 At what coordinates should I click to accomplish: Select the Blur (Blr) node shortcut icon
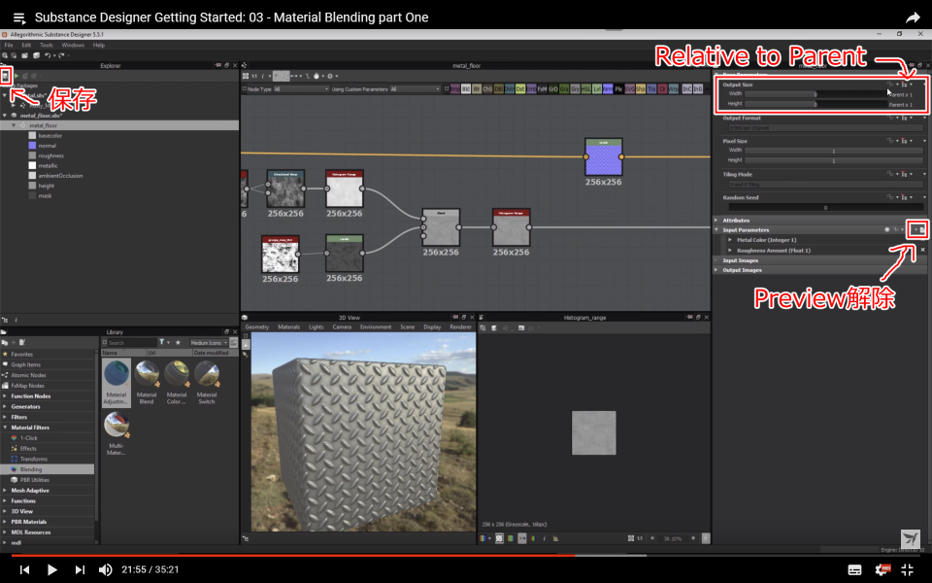click(x=477, y=88)
